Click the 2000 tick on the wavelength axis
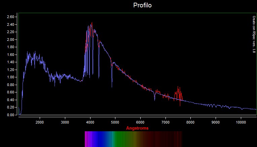 (40, 123)
